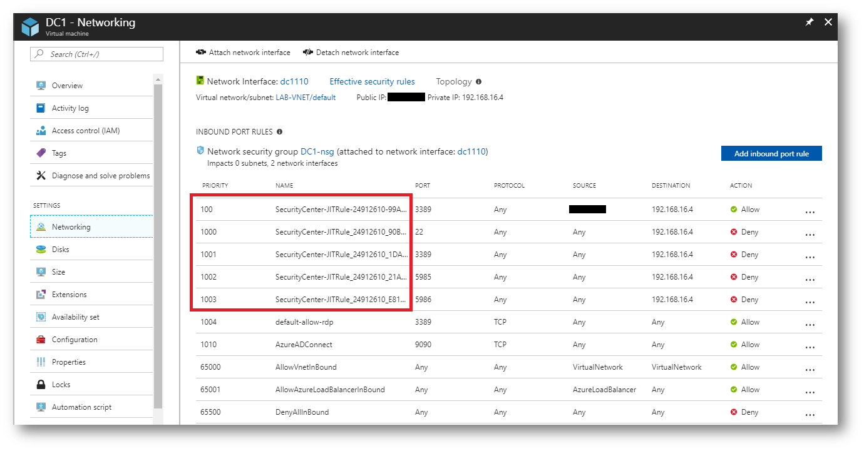The image size is (864, 451).
Task: Open ellipsis menu for DenyAllInBound rule
Action: (x=810, y=415)
